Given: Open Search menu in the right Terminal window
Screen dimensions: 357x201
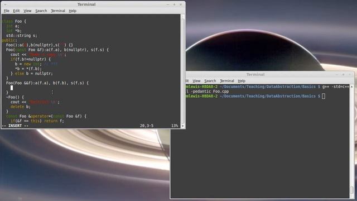Looking at the screenshot, I should click(x=210, y=80).
